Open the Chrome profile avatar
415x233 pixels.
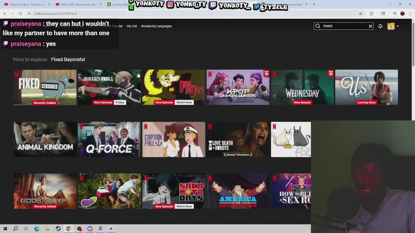point(402,14)
